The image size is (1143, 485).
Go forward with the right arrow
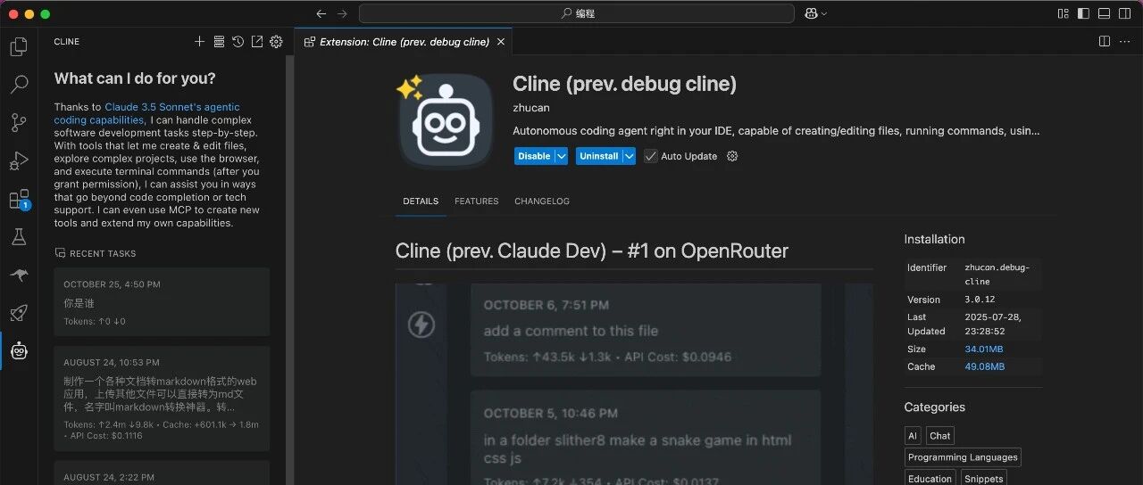342,13
